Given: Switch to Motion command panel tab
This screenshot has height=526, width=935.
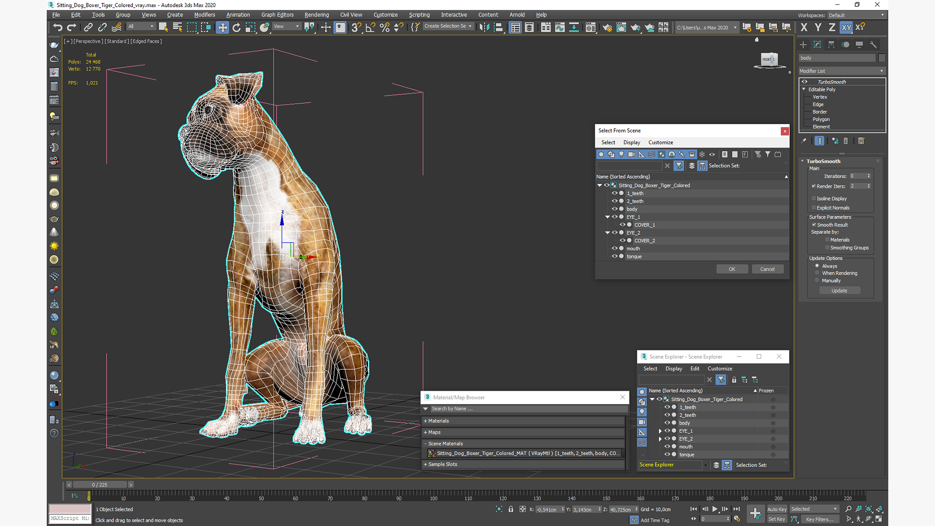Looking at the screenshot, I should click(x=845, y=44).
